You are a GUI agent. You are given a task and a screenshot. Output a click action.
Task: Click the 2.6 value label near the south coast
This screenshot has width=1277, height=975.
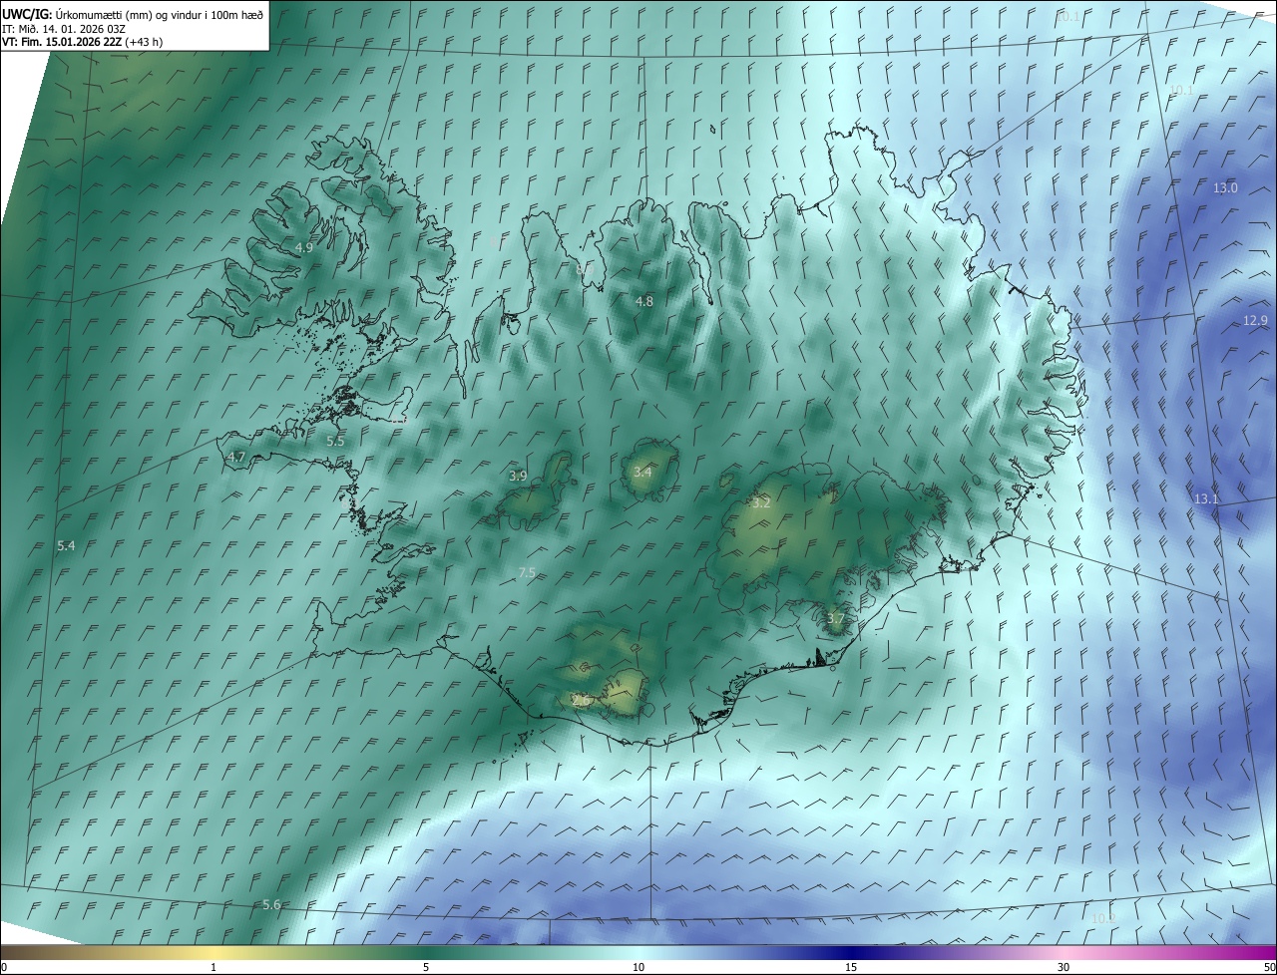(581, 701)
